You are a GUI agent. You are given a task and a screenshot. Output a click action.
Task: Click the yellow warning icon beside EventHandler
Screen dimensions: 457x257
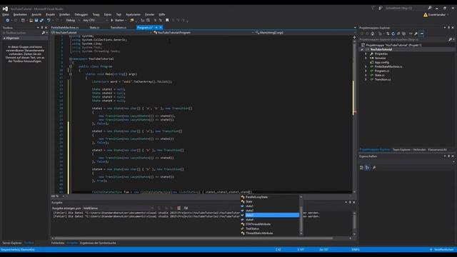(426, 14)
